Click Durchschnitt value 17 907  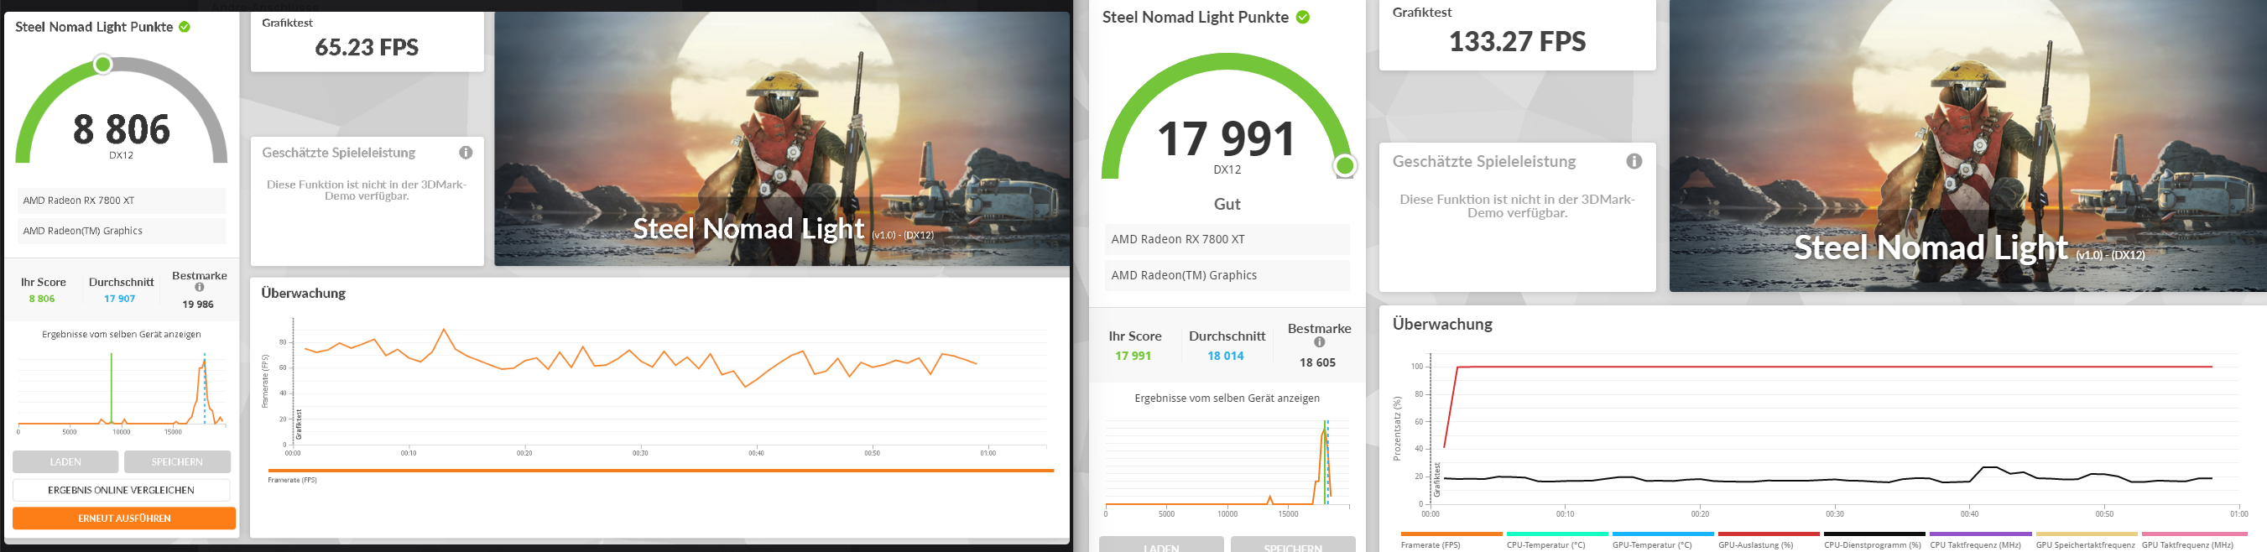tap(120, 299)
